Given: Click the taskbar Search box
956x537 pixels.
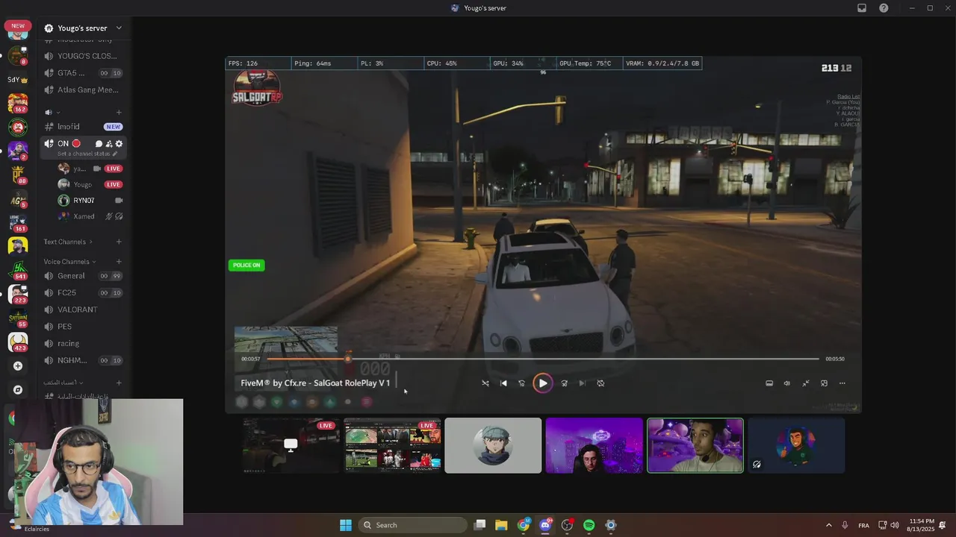Looking at the screenshot, I should [412, 525].
